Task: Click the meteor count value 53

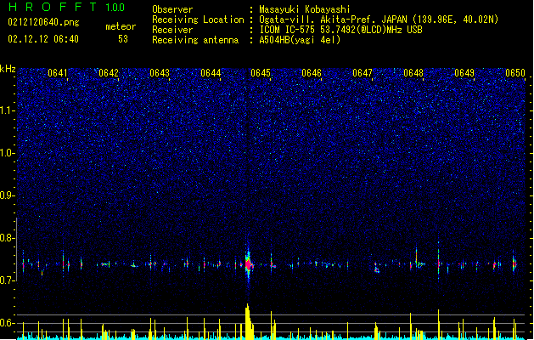Action: click(x=123, y=39)
